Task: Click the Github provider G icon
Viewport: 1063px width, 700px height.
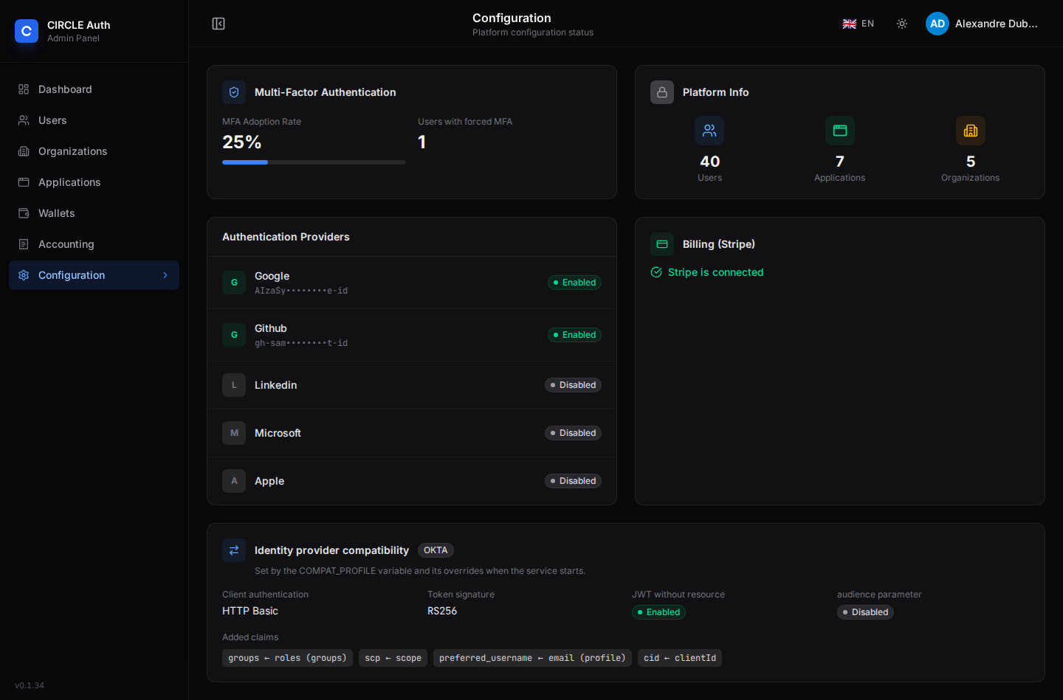Action: point(234,335)
